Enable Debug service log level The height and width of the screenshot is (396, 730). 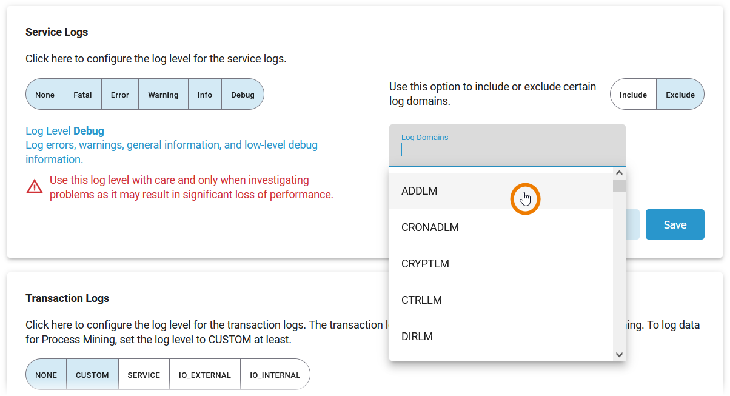pos(243,95)
